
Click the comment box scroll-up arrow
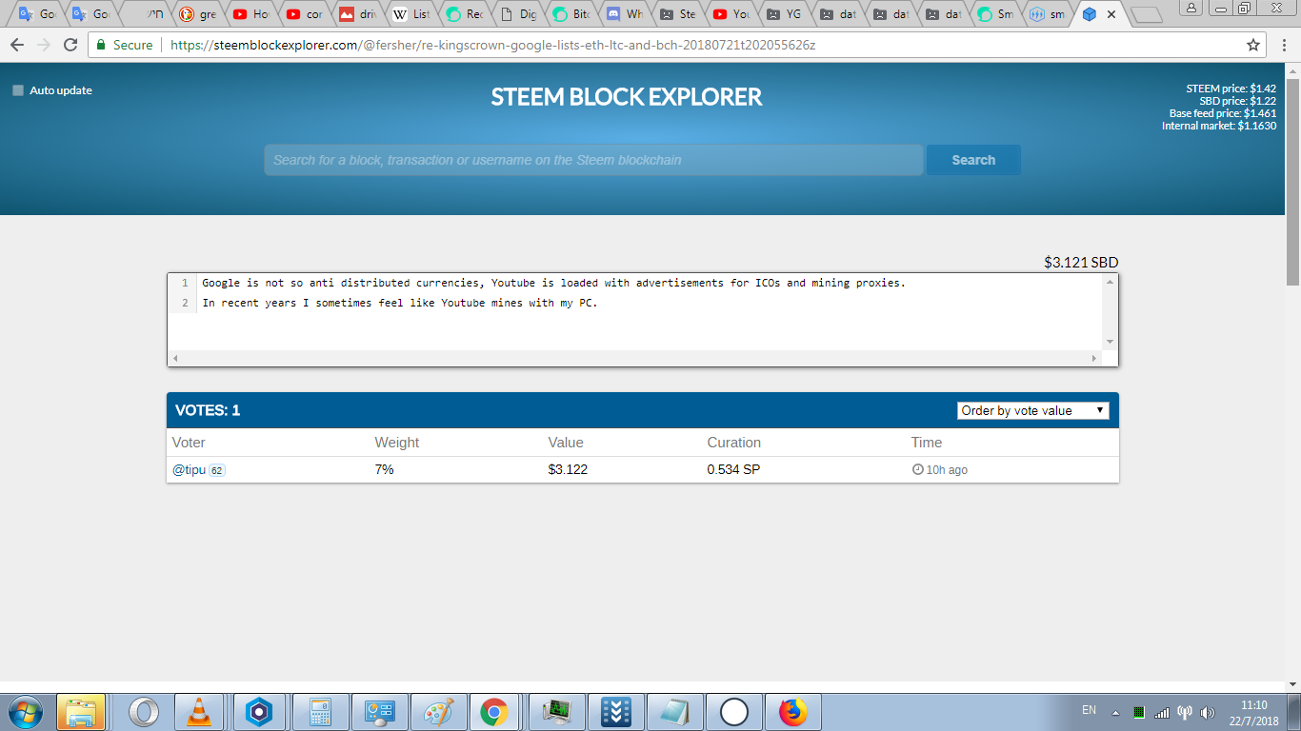(x=1110, y=282)
